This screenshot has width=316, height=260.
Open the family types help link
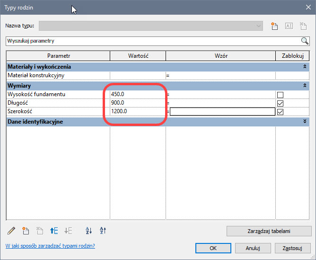click(50, 246)
